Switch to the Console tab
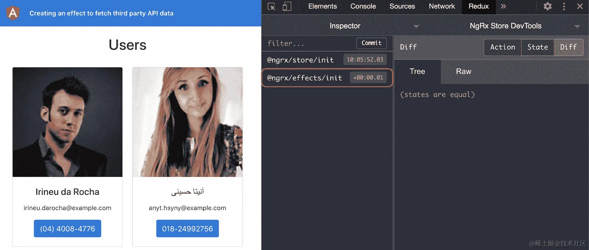Viewport: 589px width, 250px height. (363, 6)
